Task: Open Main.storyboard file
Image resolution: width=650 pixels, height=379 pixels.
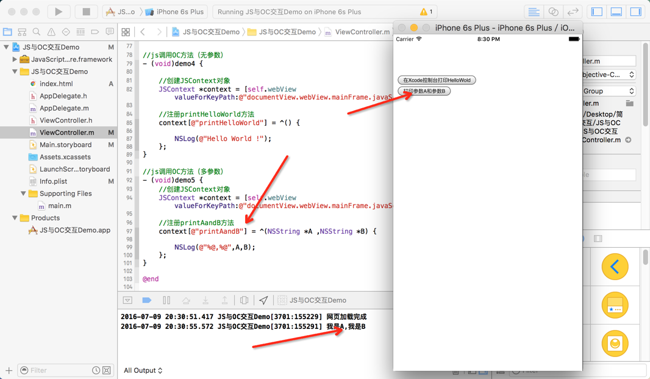Action: tap(65, 145)
